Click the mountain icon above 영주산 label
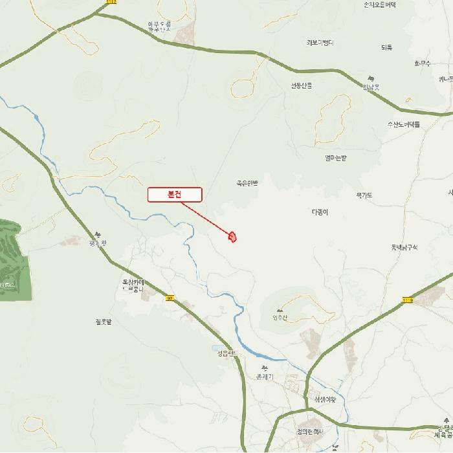 coord(280,311)
